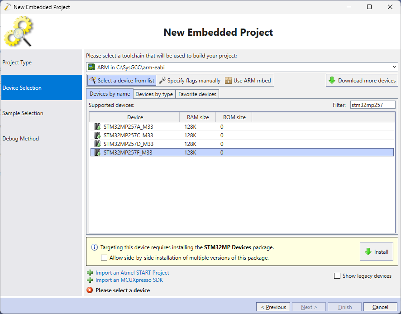Switch to Devices by type tab
This screenshot has height=314, width=401.
(154, 94)
